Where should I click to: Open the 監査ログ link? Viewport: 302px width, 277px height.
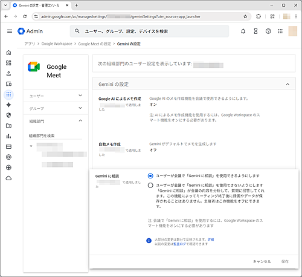[179, 244]
